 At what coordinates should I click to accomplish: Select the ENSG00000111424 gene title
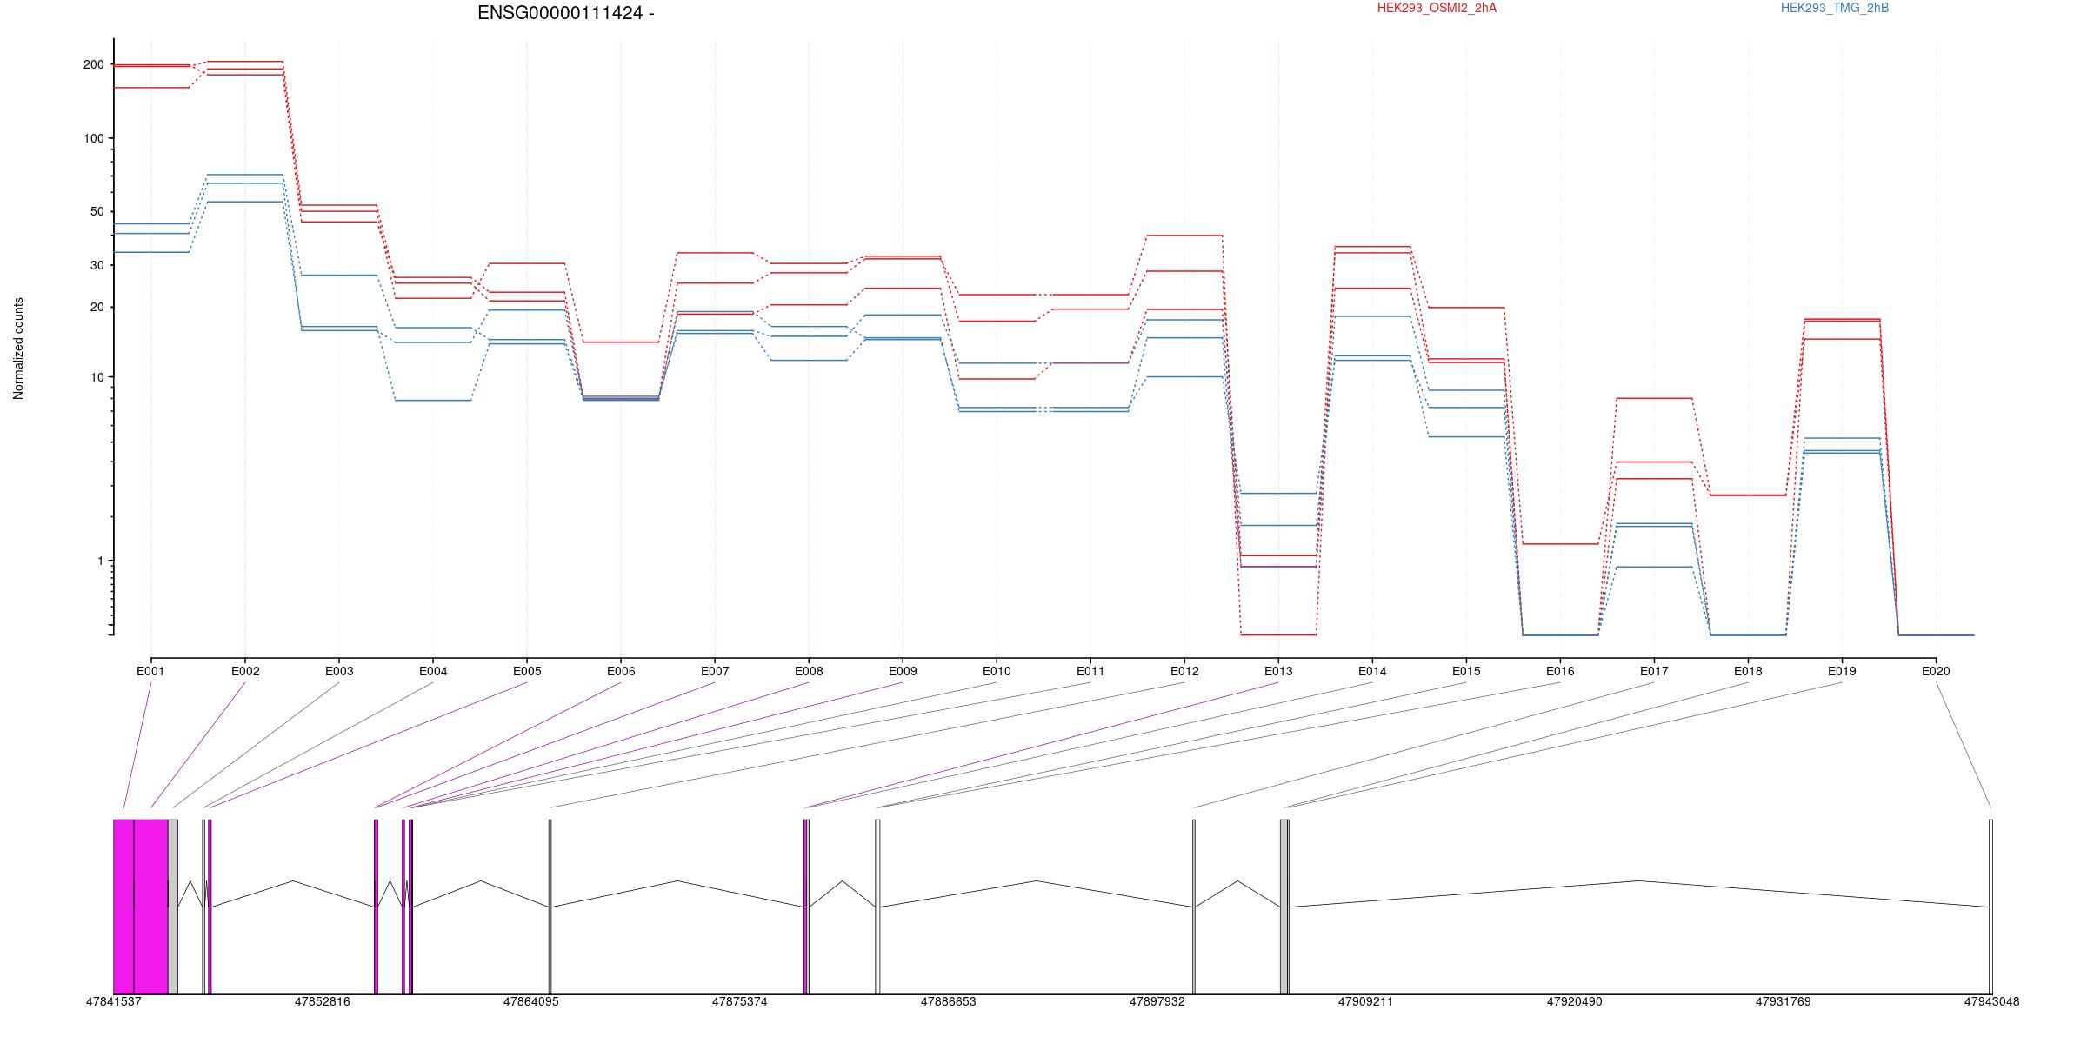pos(566,13)
